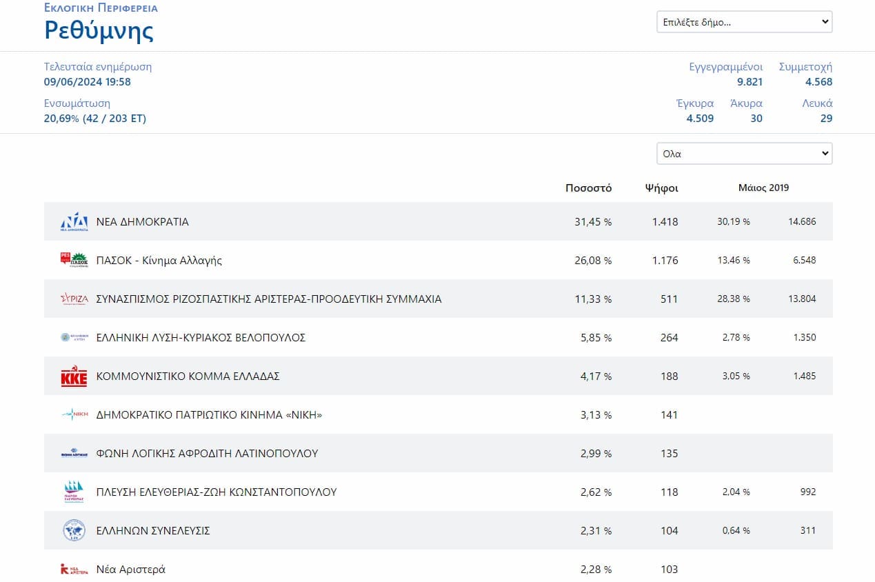The image size is (875, 582).
Task: Click the 4,17 % percentage value
Action: 596,377
